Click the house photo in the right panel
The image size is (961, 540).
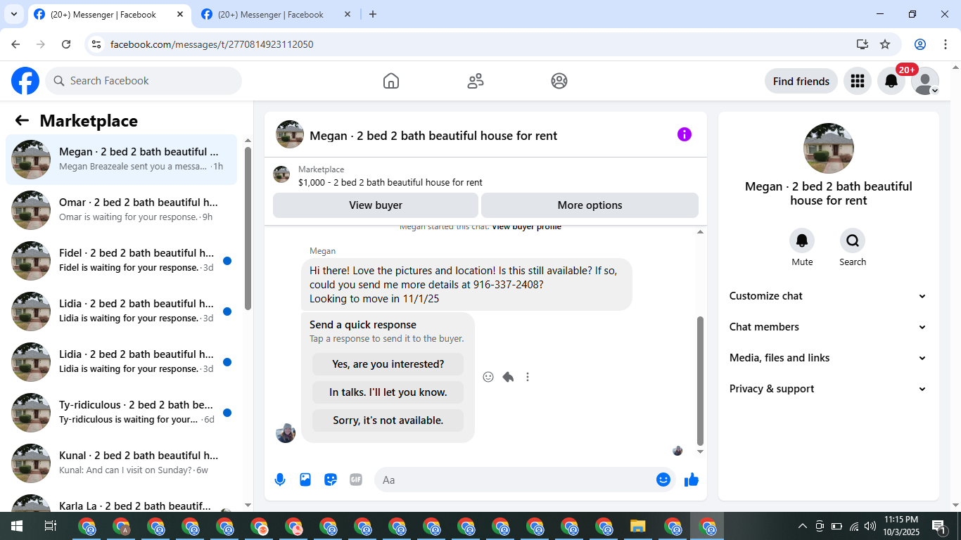pos(829,148)
